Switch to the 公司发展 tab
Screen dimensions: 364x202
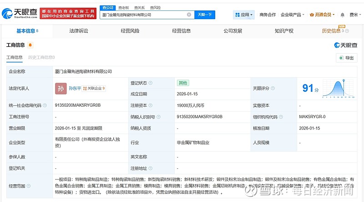point(233,31)
